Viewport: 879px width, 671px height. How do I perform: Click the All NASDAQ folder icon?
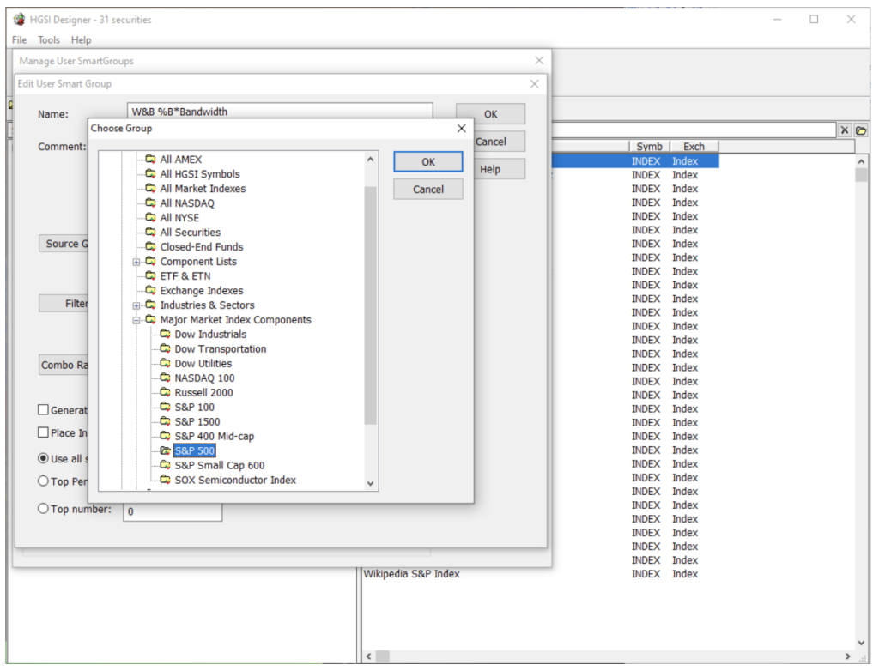click(150, 203)
